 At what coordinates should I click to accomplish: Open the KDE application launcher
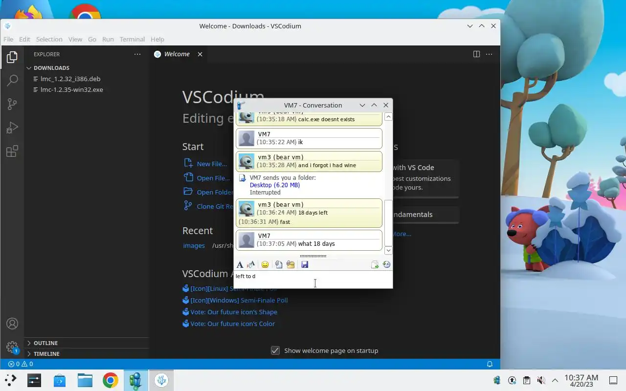(x=11, y=380)
